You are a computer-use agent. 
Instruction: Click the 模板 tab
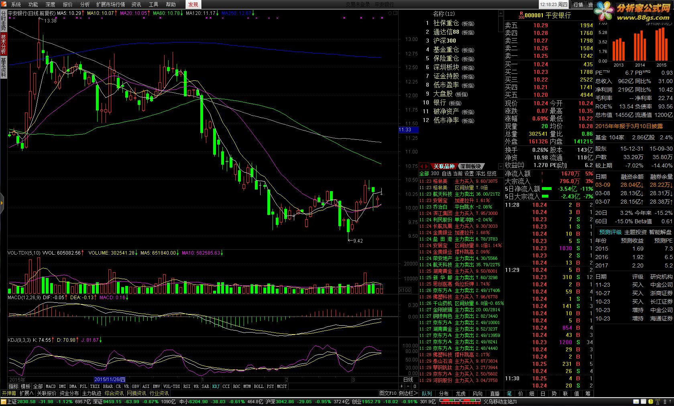(26, 386)
